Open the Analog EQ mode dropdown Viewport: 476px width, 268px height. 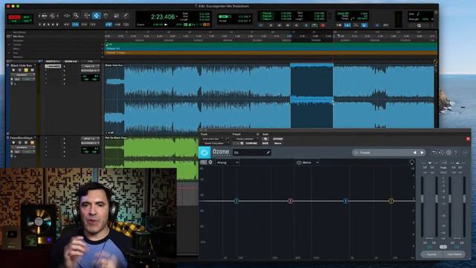click(x=228, y=162)
